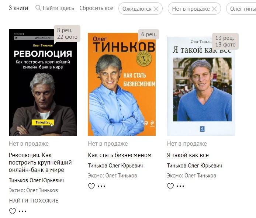This screenshot has height=218, width=256.
Task: Remove the Ожидаются filter with its X
Action: coord(156,8)
